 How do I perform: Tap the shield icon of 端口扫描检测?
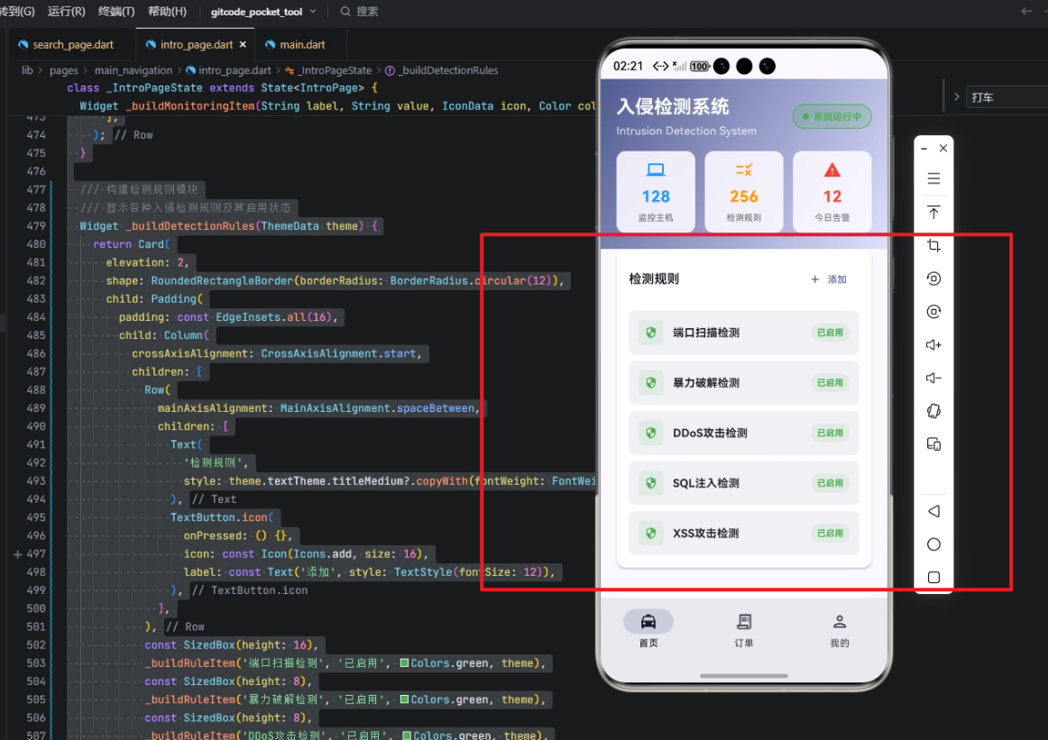pos(650,333)
